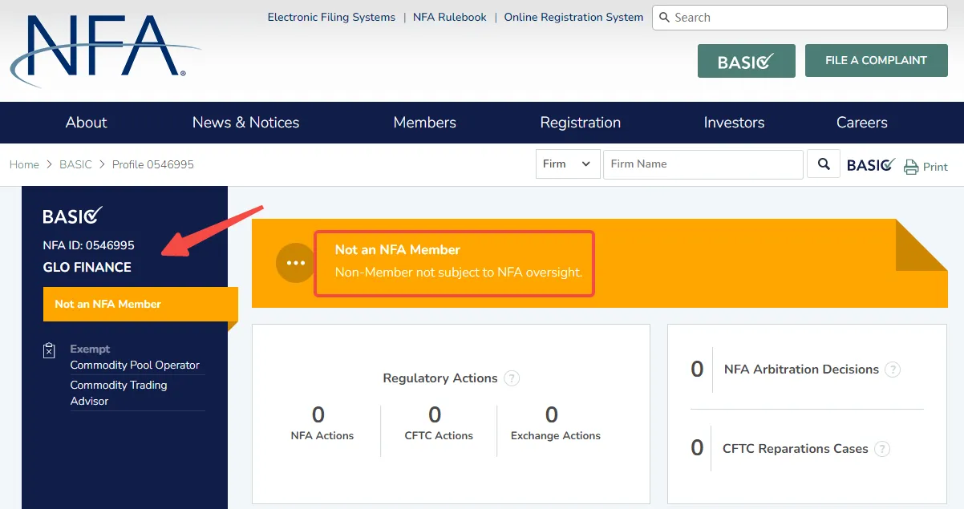
Task: Click the help icon next to NFA Arbitration Decisions
Action: tap(893, 370)
